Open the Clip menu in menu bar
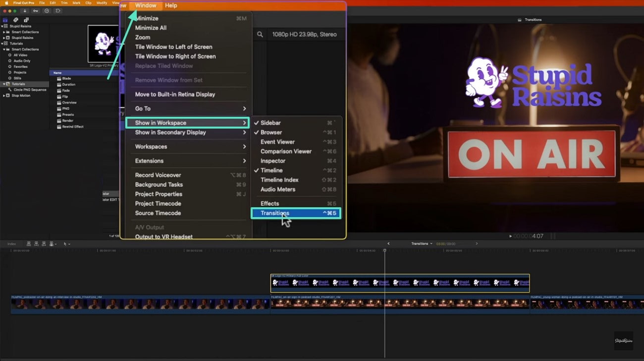This screenshot has height=361, width=644. pyautogui.click(x=89, y=3)
